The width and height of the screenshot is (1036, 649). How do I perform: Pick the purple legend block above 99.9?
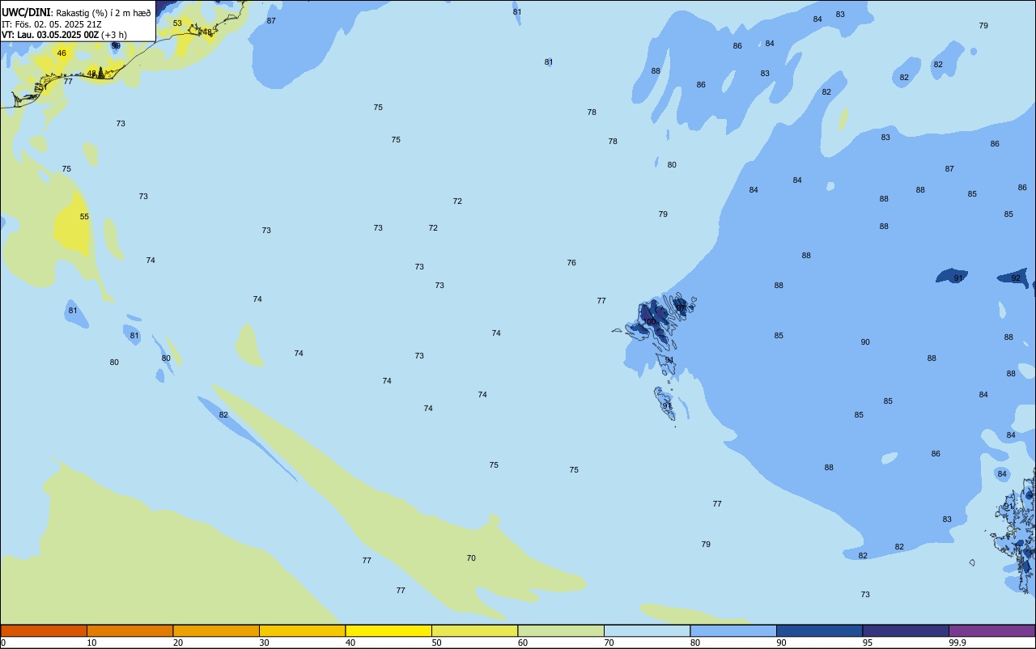(x=991, y=630)
